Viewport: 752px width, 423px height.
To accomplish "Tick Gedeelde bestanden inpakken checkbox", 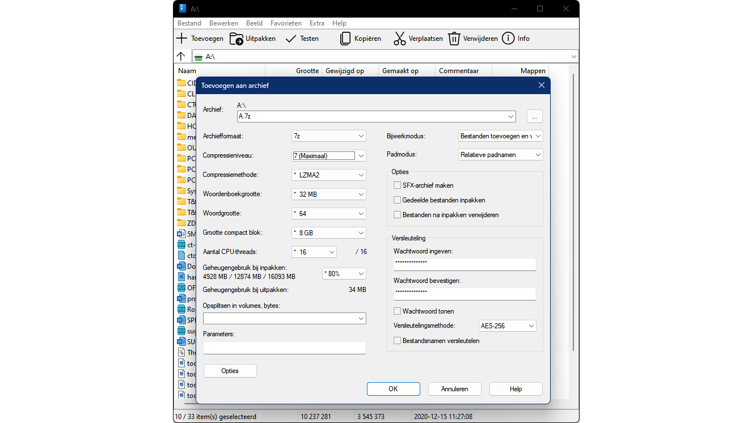I will [x=397, y=200].
